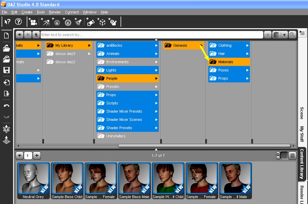Select the What's This help cursor icon

point(7,22)
